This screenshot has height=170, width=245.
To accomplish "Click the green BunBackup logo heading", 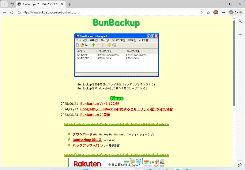I will [116, 23].
